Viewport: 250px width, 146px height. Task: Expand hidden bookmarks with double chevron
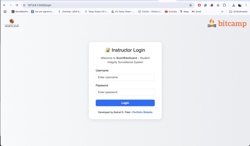[222, 12]
